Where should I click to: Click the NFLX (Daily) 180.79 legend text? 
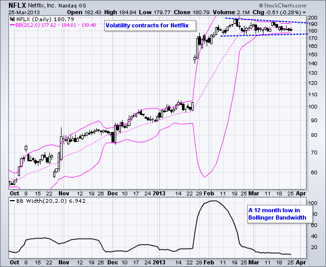pos(45,19)
